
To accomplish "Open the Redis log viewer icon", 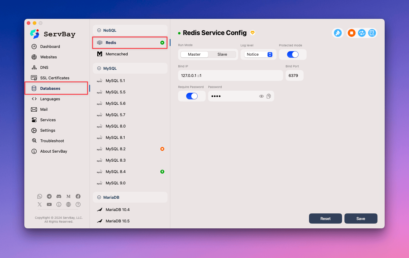I will (x=372, y=33).
